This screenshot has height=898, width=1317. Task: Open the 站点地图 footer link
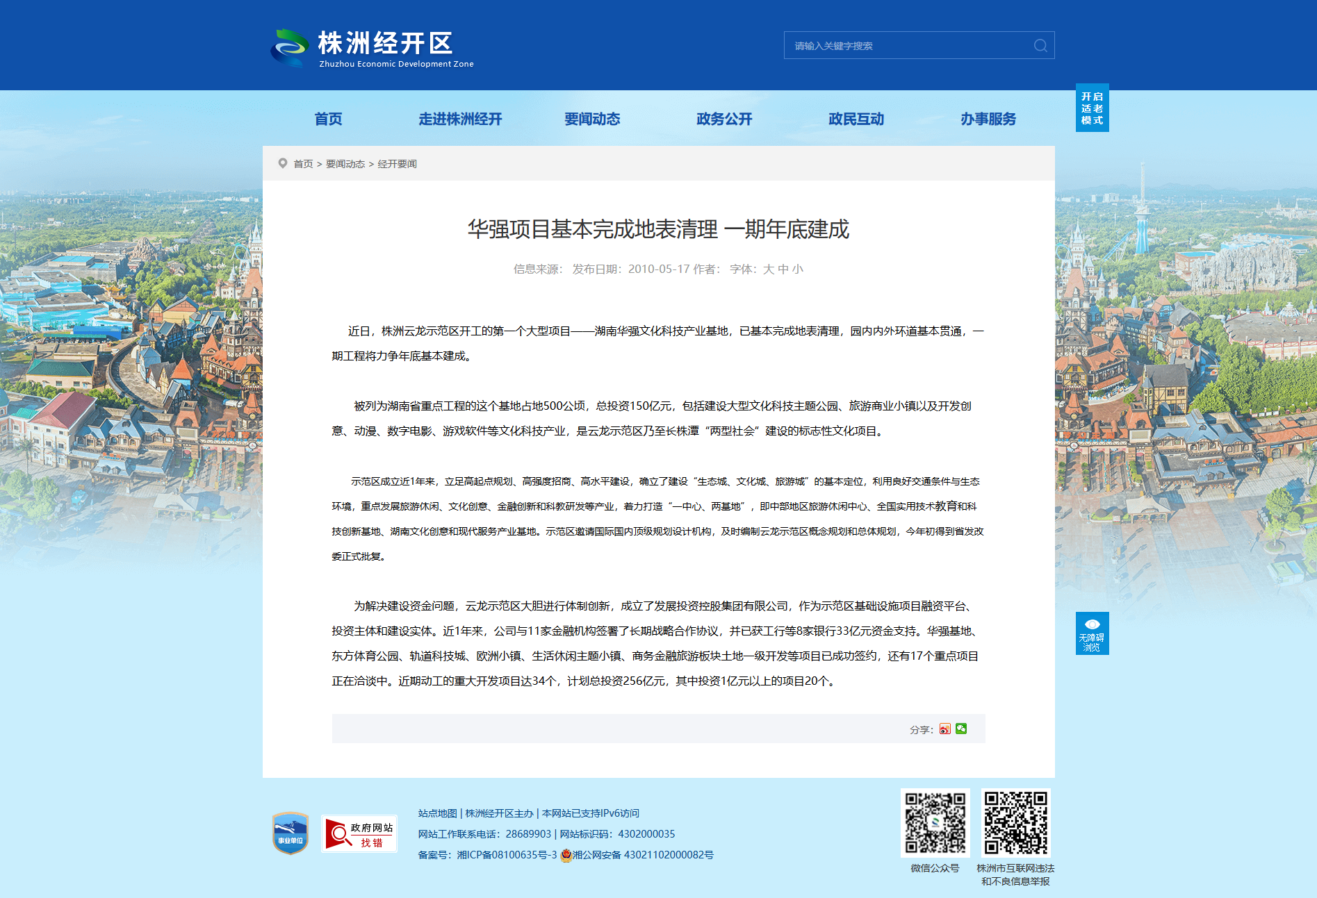tap(437, 813)
